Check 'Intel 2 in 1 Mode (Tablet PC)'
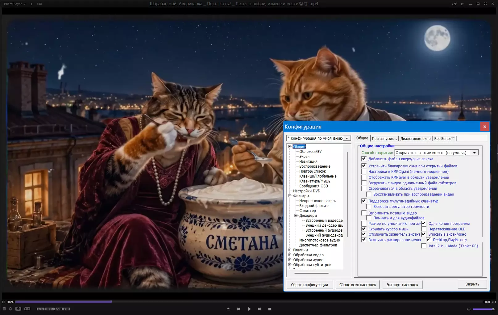Viewport: 498px width, 315px height. 424,246
